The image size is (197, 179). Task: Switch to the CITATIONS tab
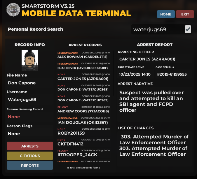point(30,156)
